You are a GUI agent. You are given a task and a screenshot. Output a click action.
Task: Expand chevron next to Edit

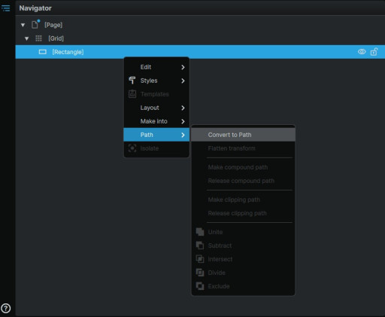[x=183, y=67]
